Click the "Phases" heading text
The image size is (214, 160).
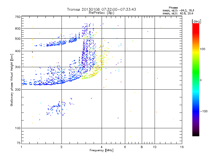(173, 8)
